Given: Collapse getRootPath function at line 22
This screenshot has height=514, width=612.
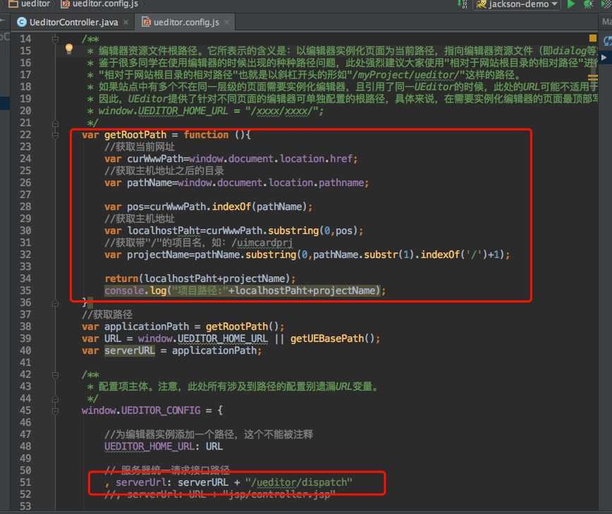Looking at the screenshot, I should [55, 135].
